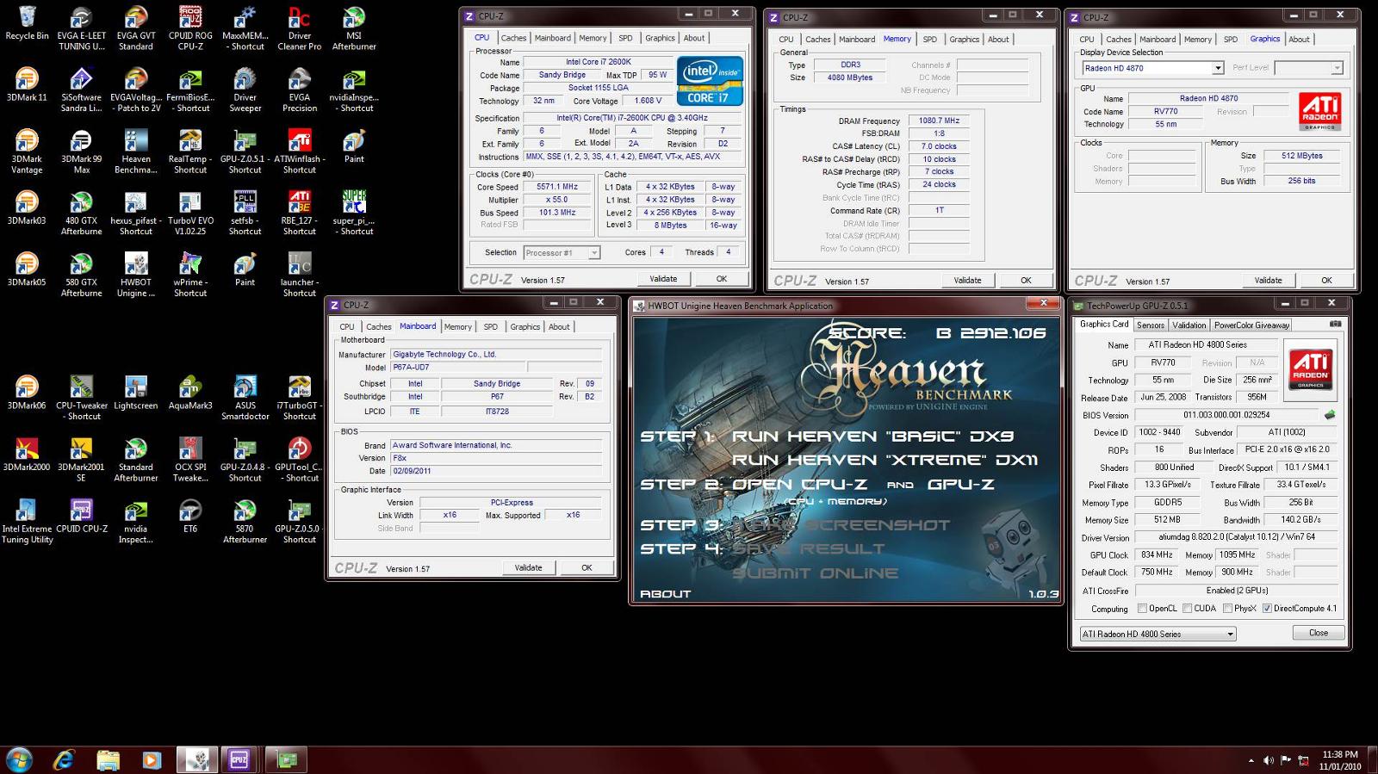Click the GPU-Z taskbar button

coord(286,760)
